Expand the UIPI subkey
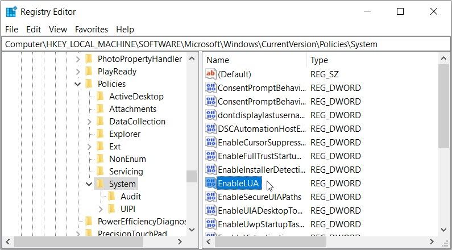The height and width of the screenshot is (250, 452). (101, 209)
